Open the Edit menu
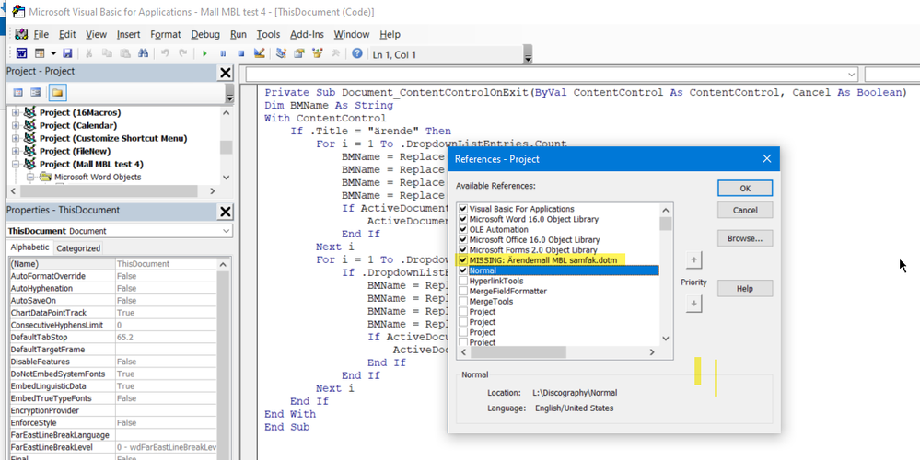Screen dimensions: 920x460 tap(67, 35)
